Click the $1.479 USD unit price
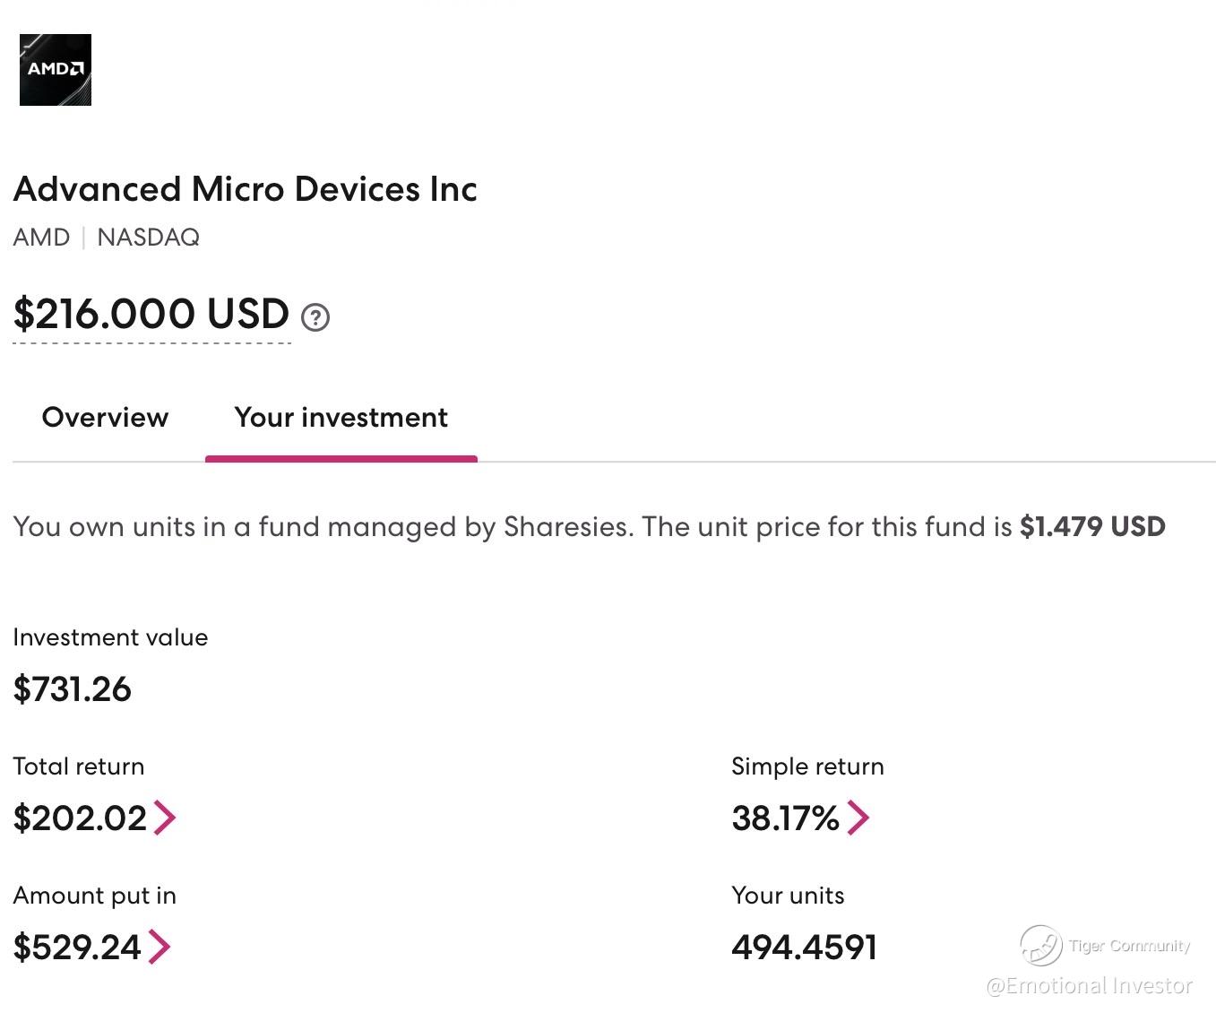The height and width of the screenshot is (1013, 1216). 1092,526
